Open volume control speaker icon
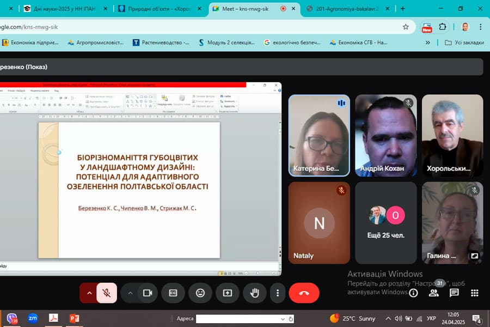The image size is (490, 327). (x=398, y=318)
